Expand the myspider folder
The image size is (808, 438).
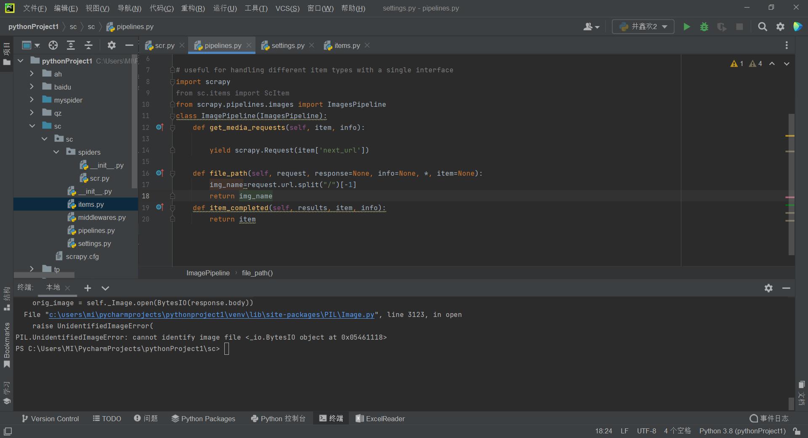32,100
